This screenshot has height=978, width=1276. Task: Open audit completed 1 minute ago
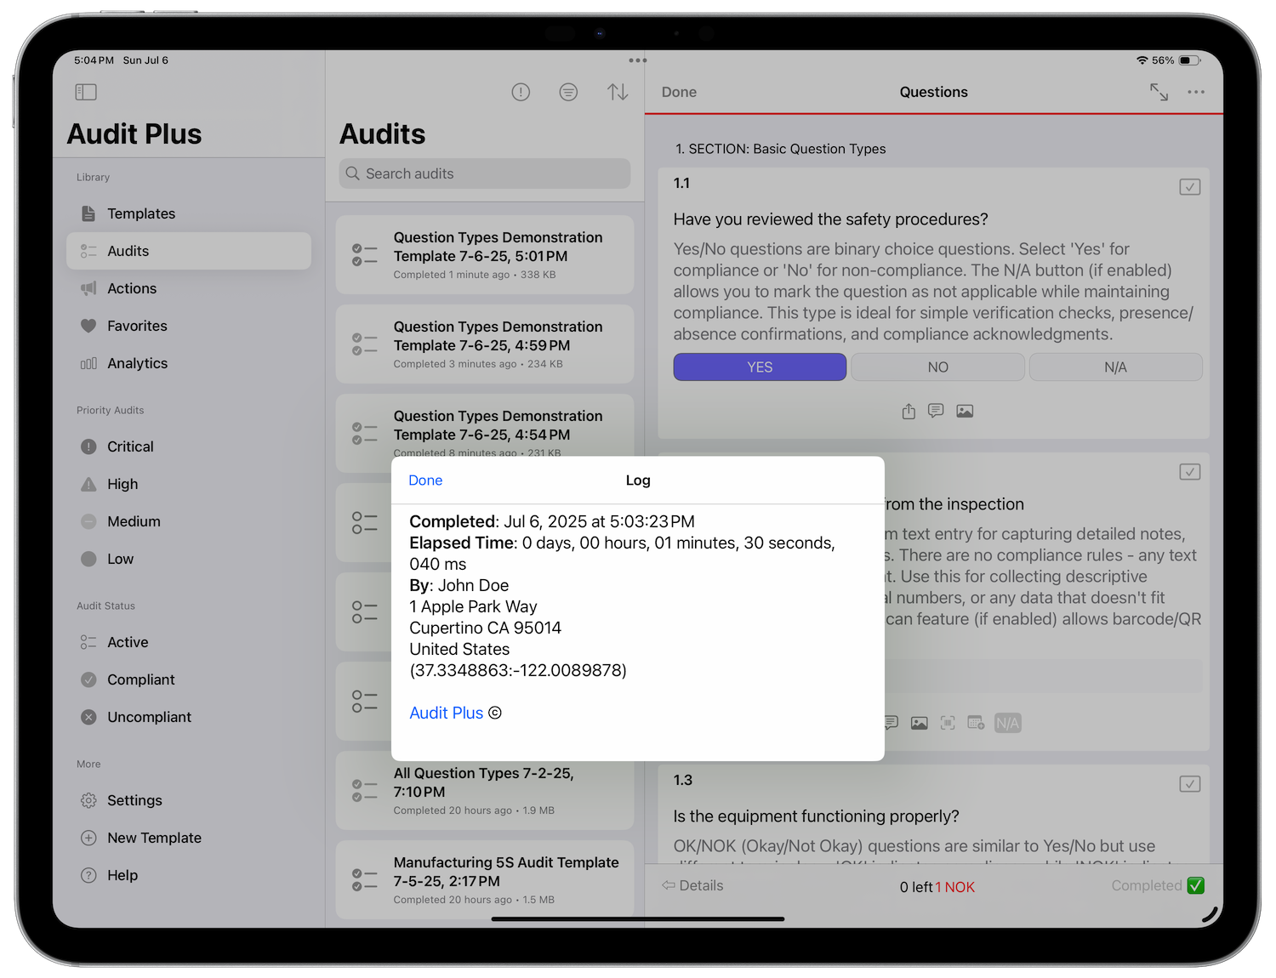click(x=485, y=255)
